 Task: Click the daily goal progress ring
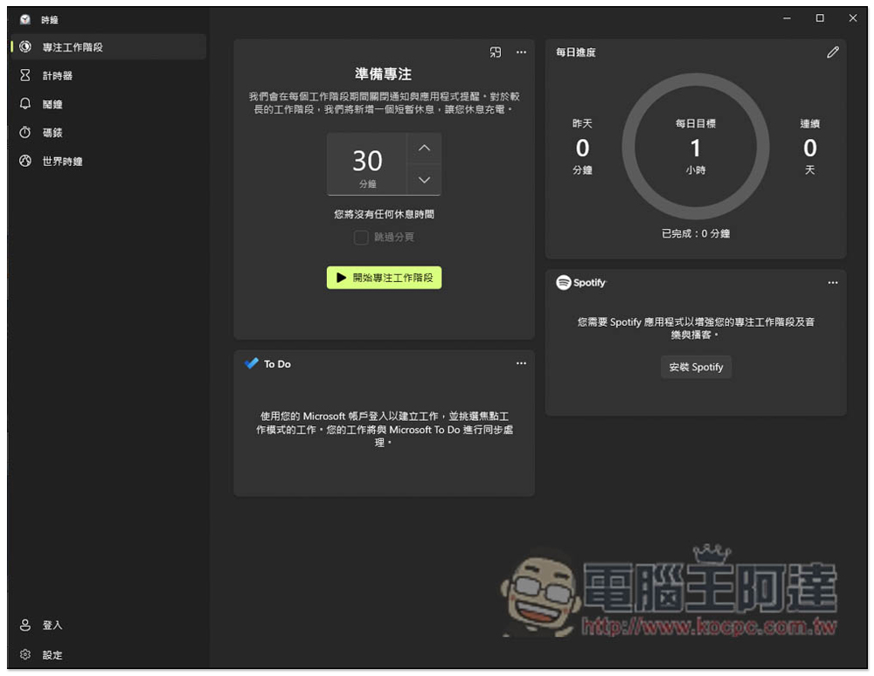click(695, 147)
